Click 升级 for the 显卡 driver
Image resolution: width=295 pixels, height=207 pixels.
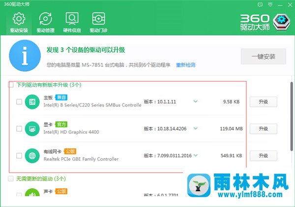coord(264,129)
